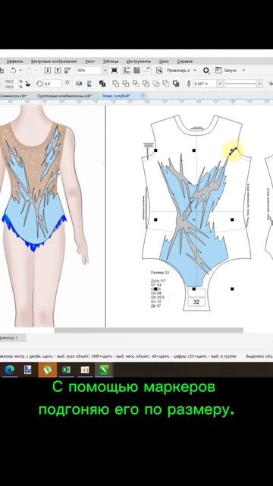273x486 pixels.
Task: Click the left-middle selection handle
Action: tap(155, 219)
